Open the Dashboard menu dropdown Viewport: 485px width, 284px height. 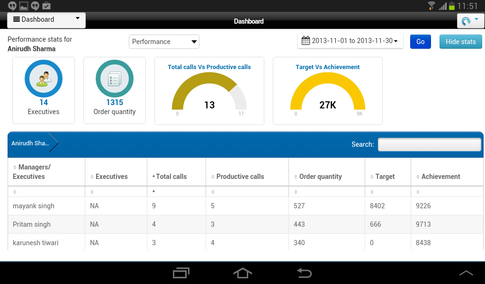[46, 20]
